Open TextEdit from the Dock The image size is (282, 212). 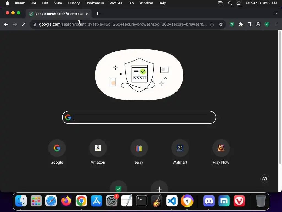click(127, 201)
